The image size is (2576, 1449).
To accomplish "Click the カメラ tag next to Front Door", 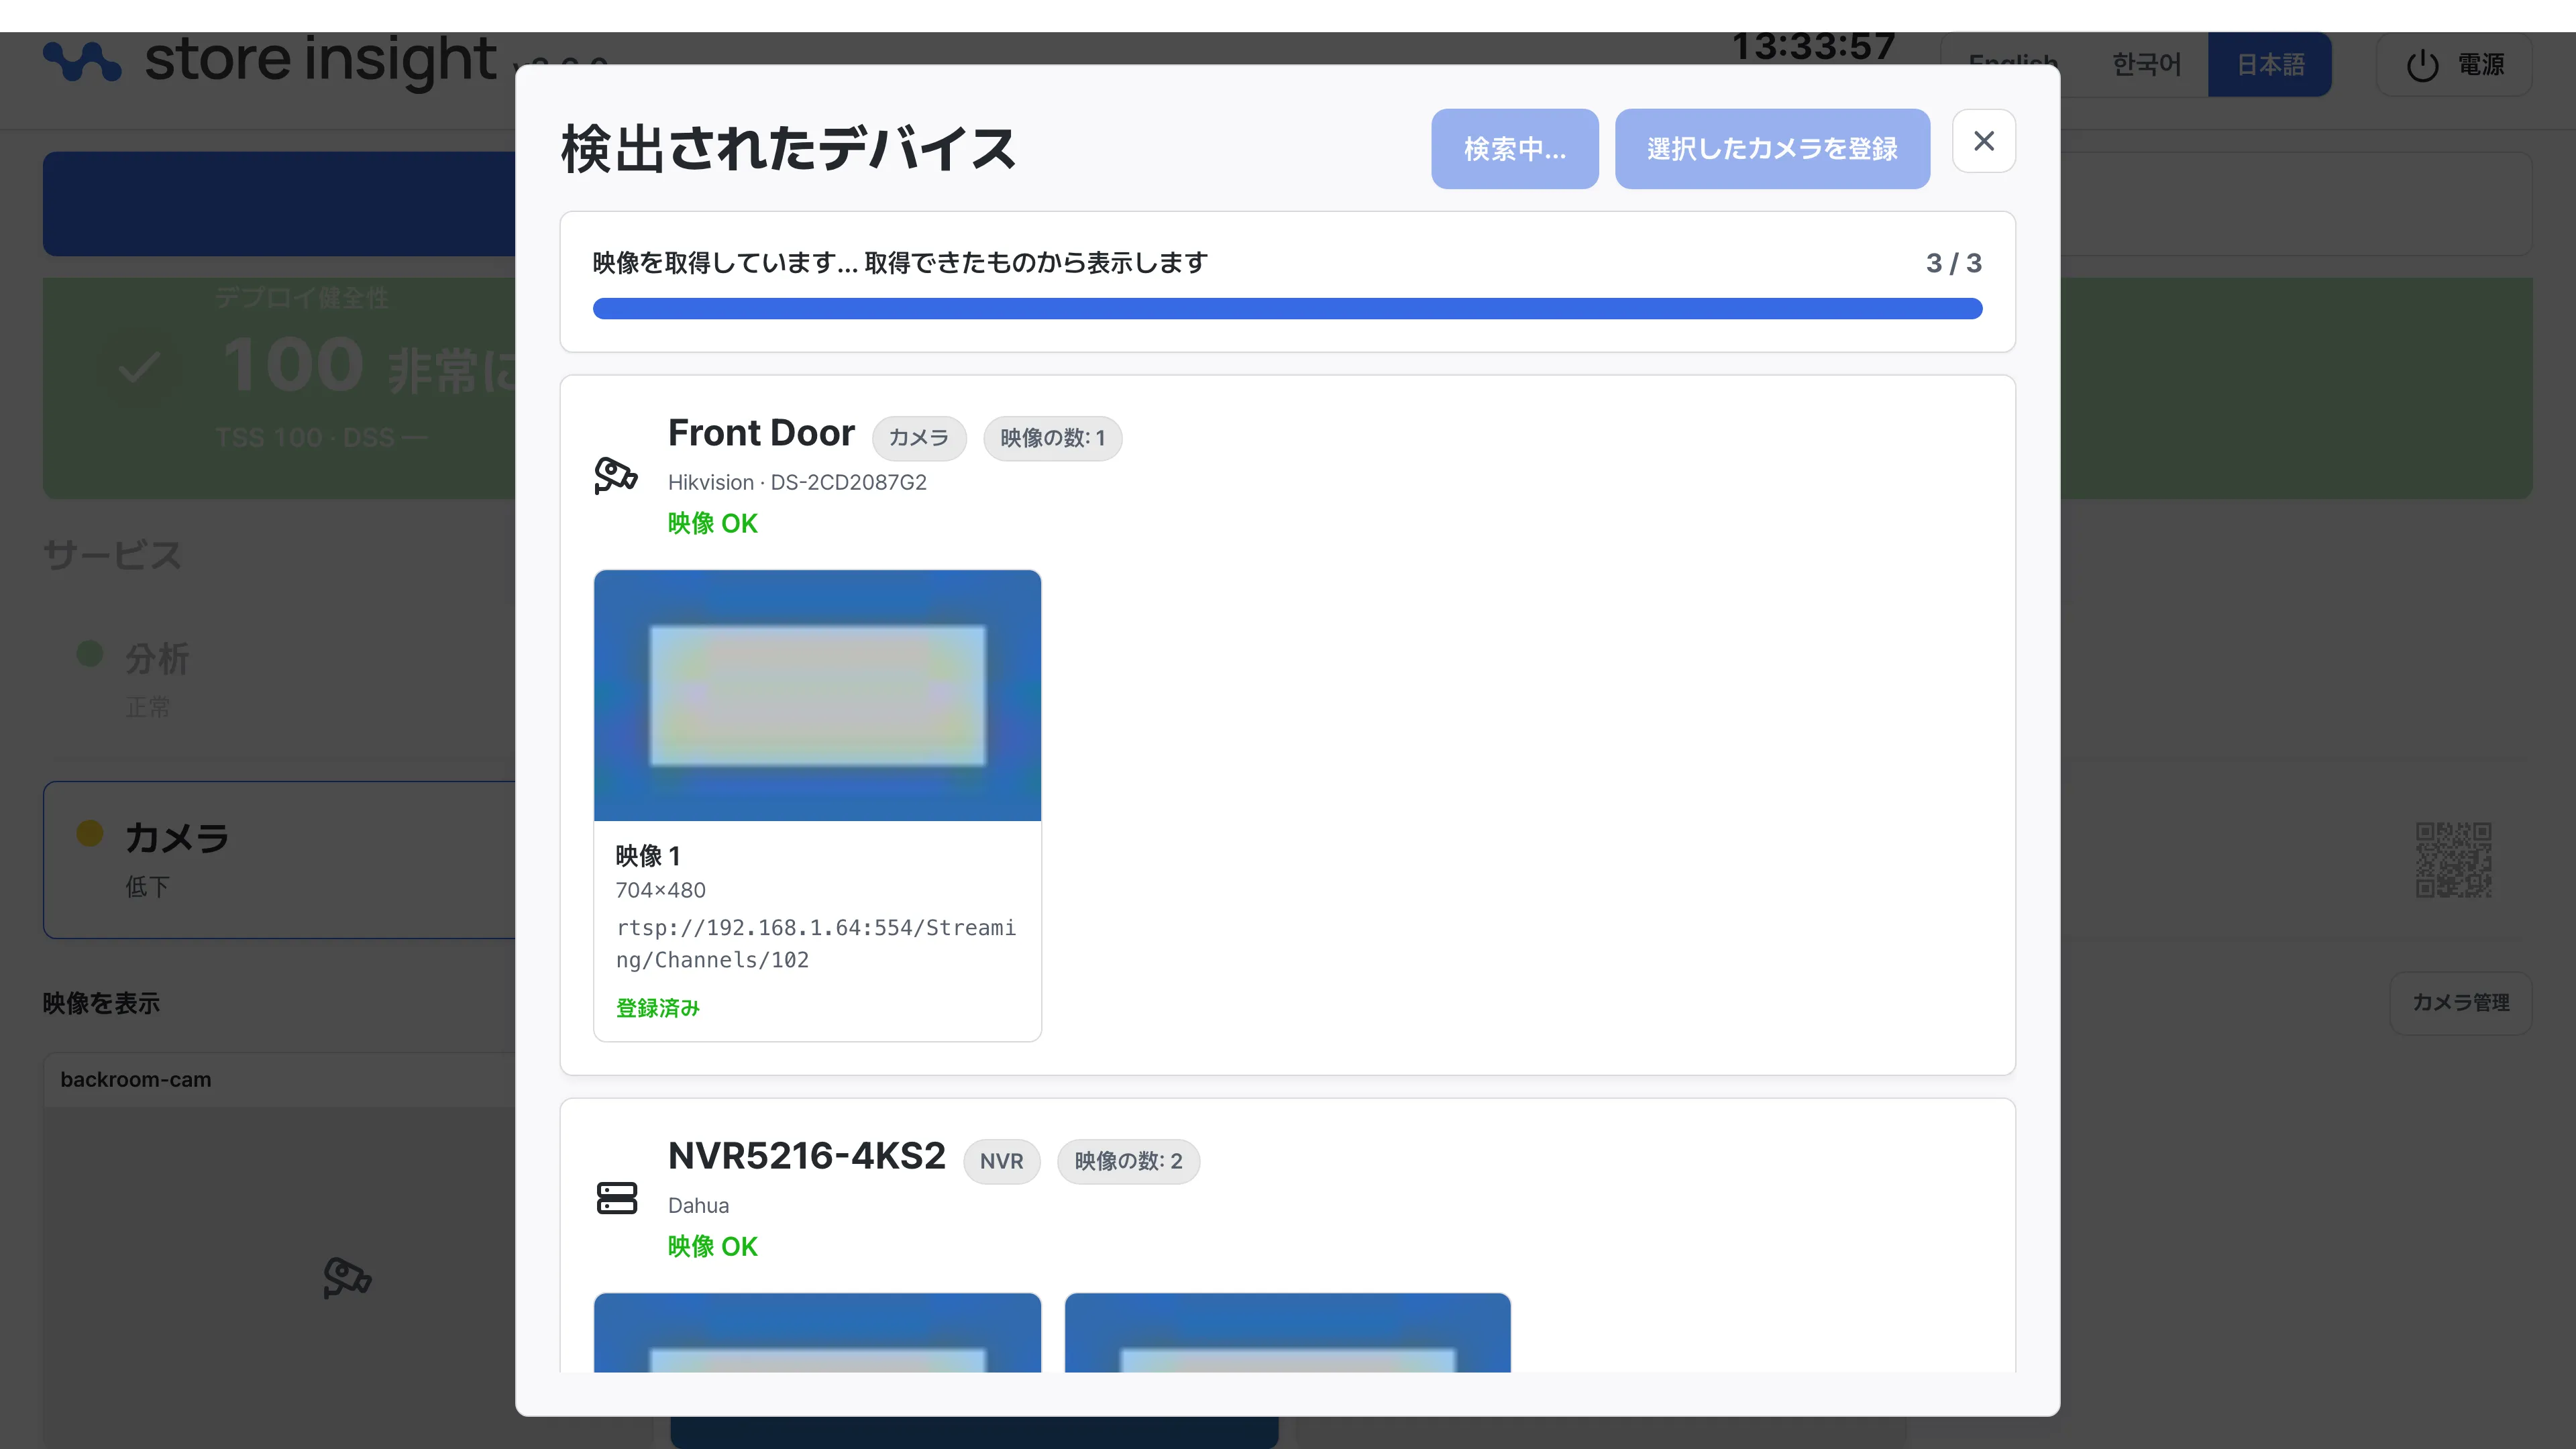I will click(918, 438).
